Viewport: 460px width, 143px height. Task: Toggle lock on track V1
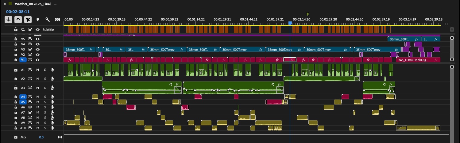pos(16,60)
